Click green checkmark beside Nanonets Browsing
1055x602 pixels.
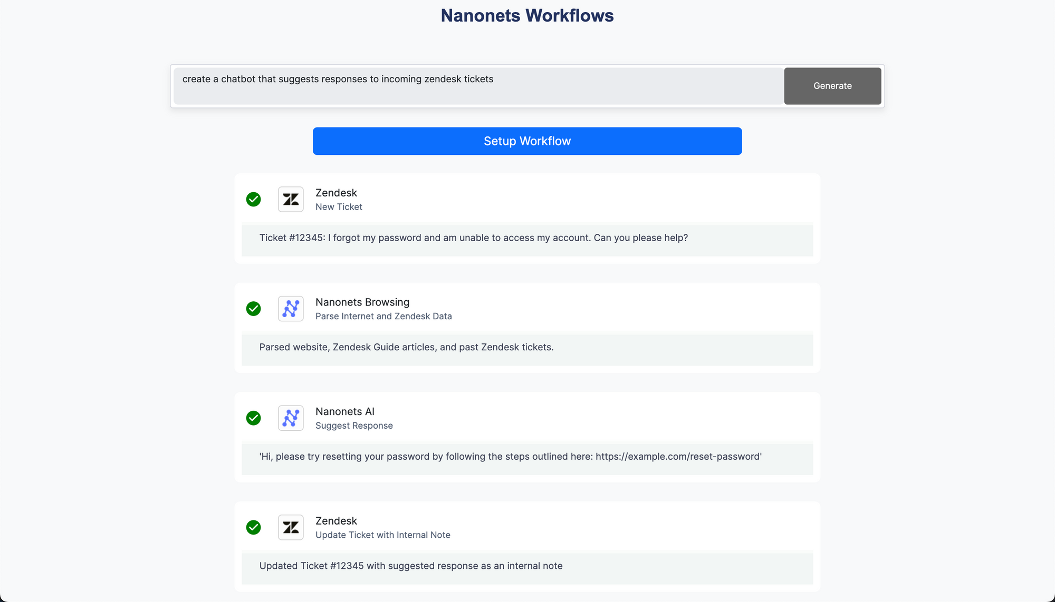click(x=254, y=309)
